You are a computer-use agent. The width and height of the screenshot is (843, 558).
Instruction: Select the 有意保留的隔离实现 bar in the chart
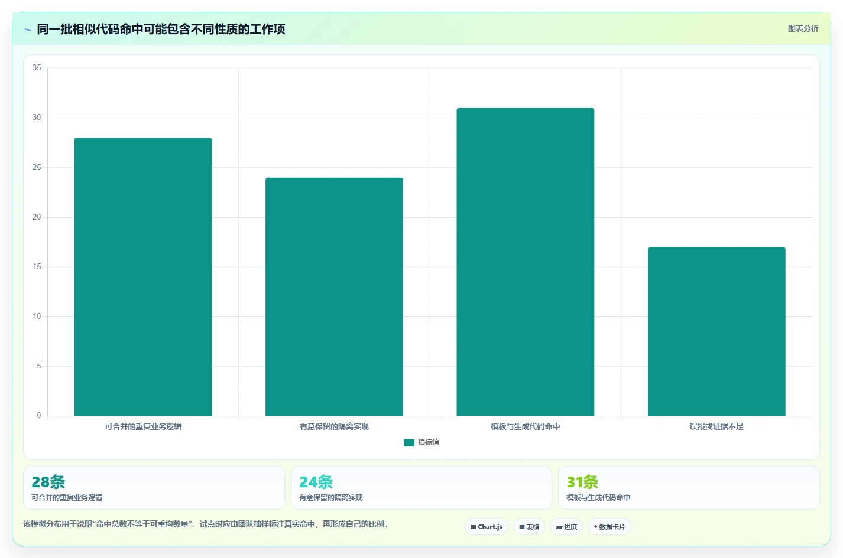tap(334, 296)
